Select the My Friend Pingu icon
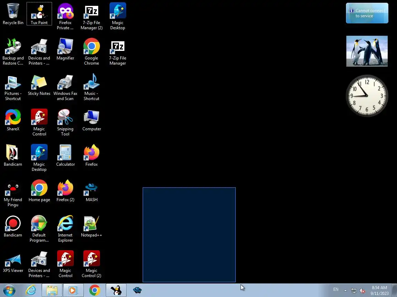Viewport: 397px width, 297px height. coord(13,194)
